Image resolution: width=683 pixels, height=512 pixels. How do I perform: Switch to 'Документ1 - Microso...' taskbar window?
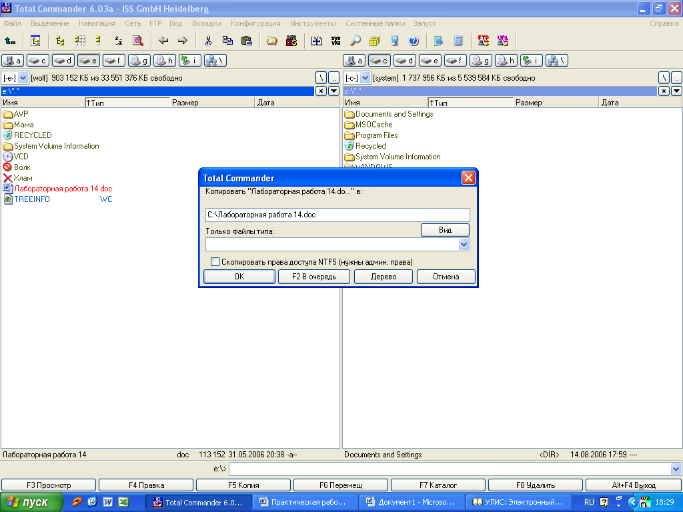click(x=412, y=503)
